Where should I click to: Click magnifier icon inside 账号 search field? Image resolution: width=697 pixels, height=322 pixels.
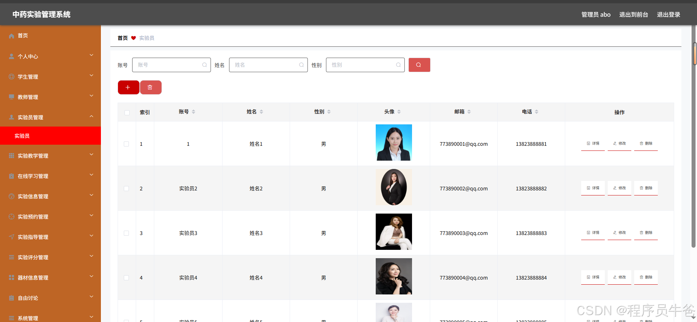point(204,65)
